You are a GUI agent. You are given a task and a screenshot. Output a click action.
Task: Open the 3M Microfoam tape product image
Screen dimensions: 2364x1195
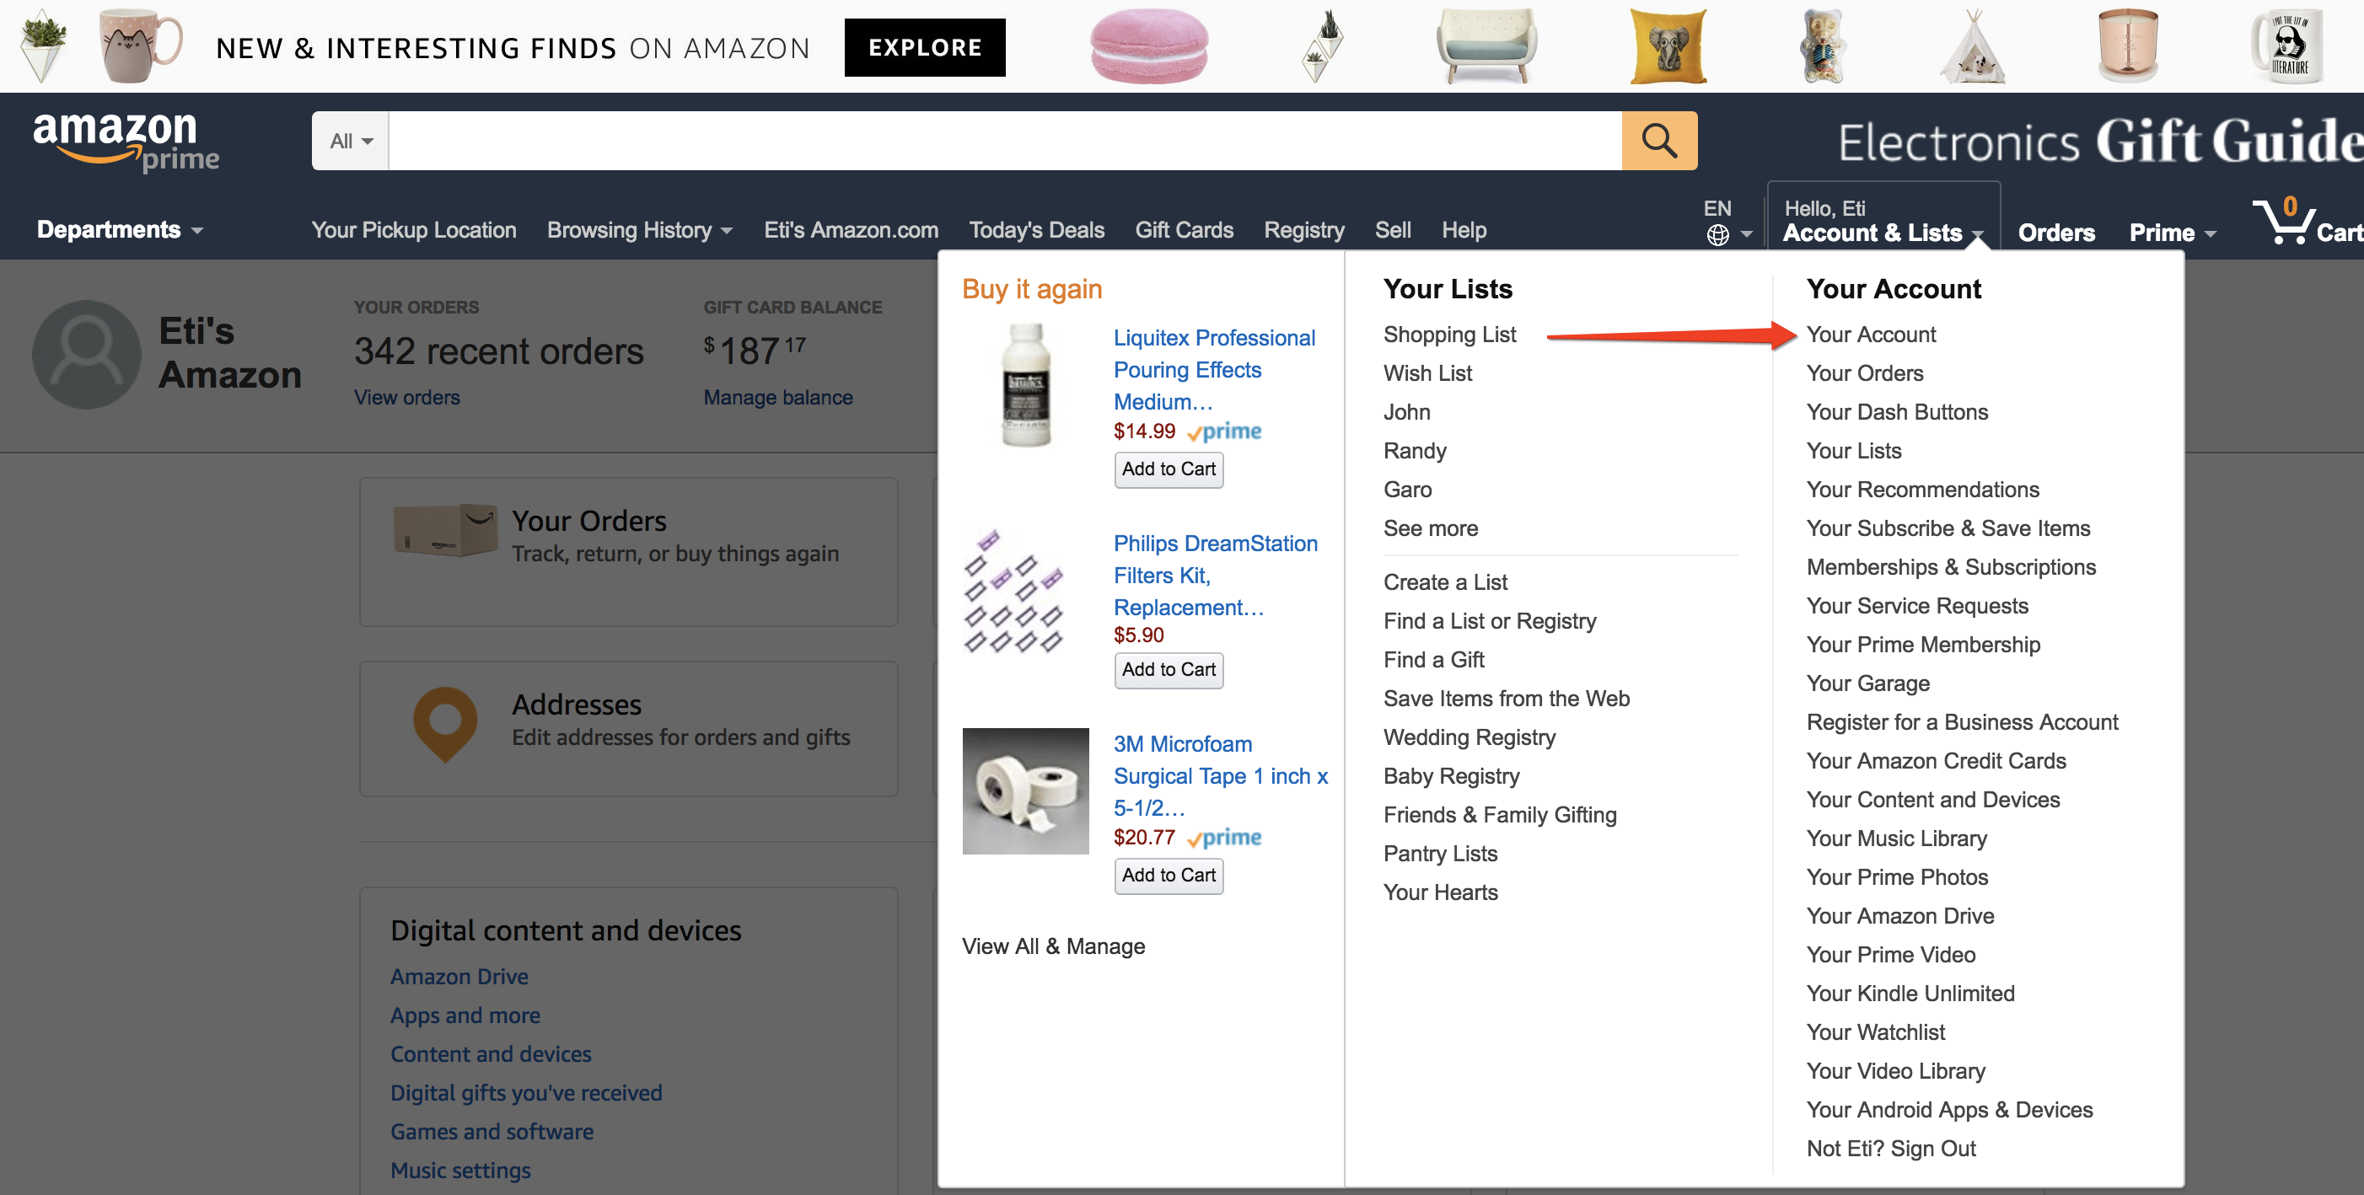tap(1025, 790)
